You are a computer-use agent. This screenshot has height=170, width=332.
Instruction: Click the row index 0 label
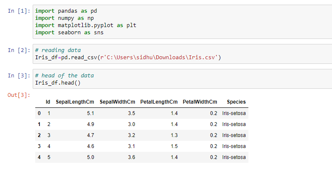click(39, 113)
